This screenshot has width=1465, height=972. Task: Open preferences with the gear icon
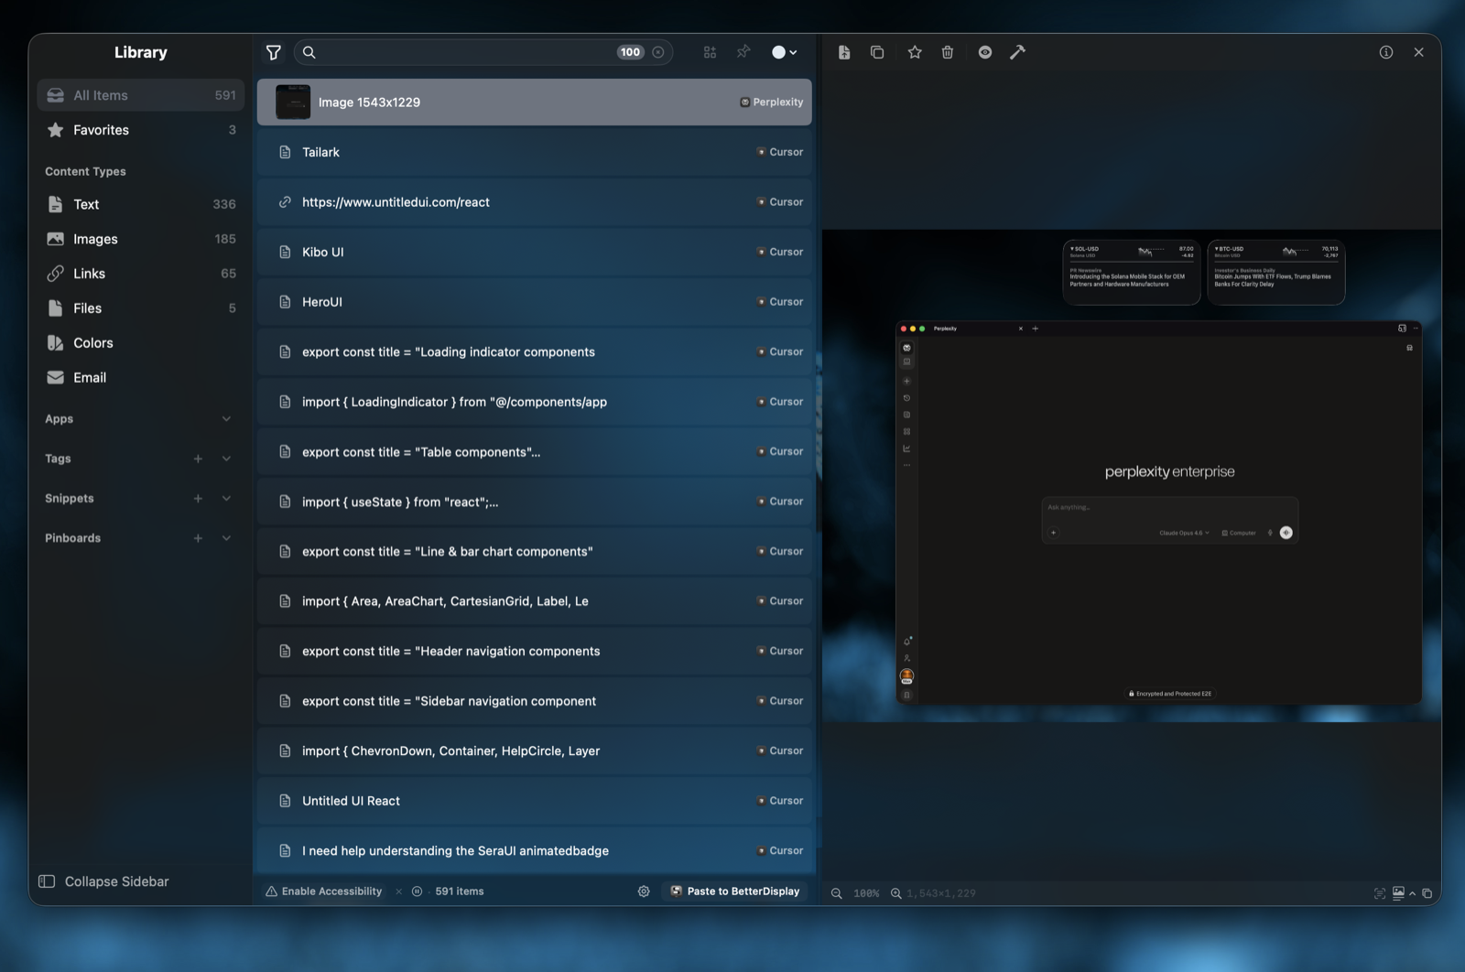[644, 891]
